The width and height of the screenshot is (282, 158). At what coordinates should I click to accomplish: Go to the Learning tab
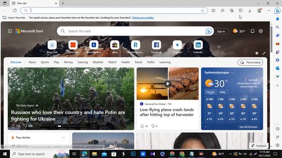click(165, 62)
